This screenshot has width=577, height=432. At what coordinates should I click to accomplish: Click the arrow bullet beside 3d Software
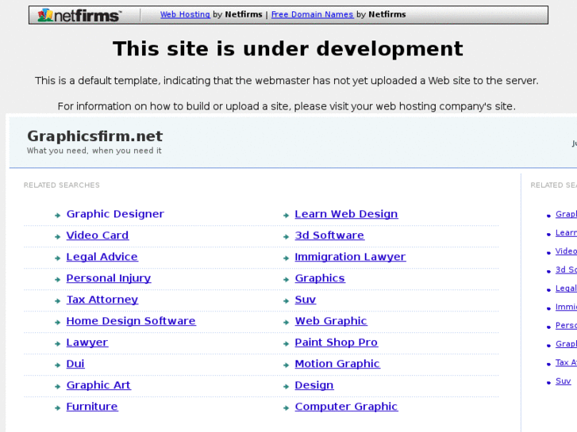tap(286, 237)
